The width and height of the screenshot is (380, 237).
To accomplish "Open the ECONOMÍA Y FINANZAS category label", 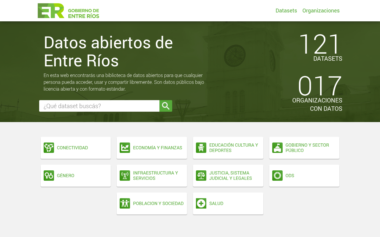I will (x=158, y=148).
